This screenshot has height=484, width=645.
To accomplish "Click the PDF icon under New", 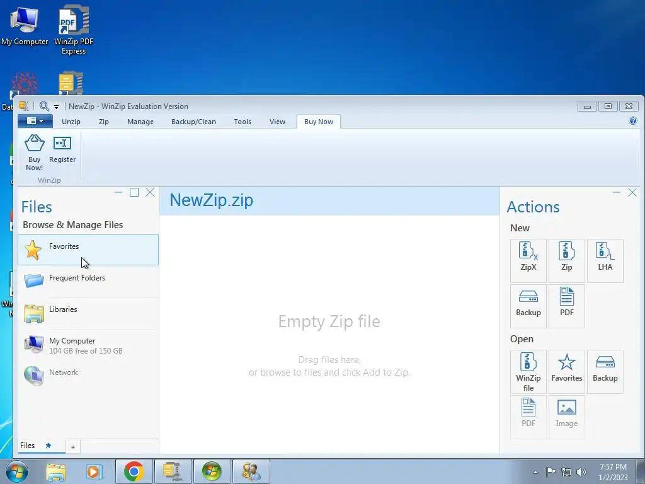I will (566, 306).
